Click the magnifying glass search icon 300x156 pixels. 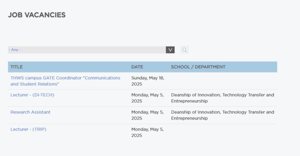click(184, 50)
